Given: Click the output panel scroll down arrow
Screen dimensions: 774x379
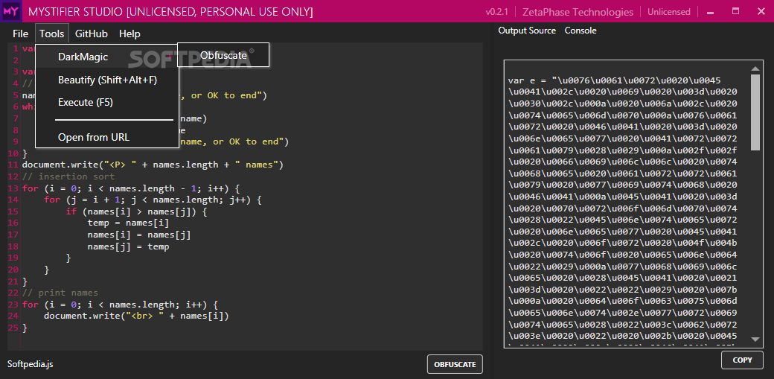Looking at the screenshot, I should (755, 339).
